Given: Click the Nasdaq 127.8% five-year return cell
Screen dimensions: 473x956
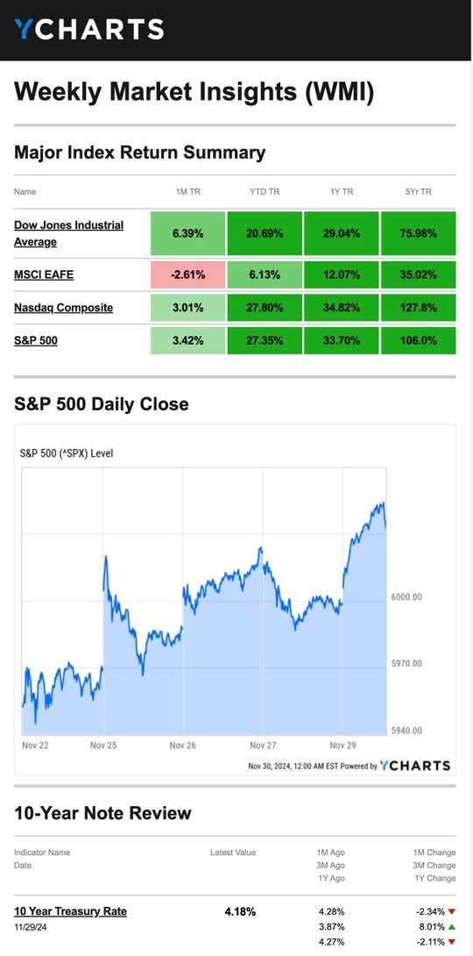Looking at the screenshot, I should [418, 308].
